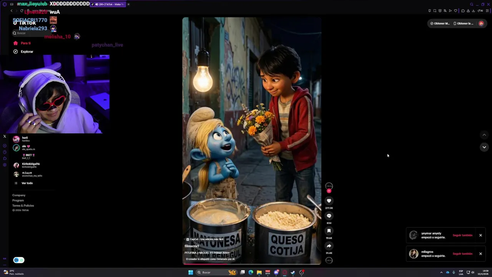
Task: Open the sidebar clock history icon
Action: click(x=5, y=152)
